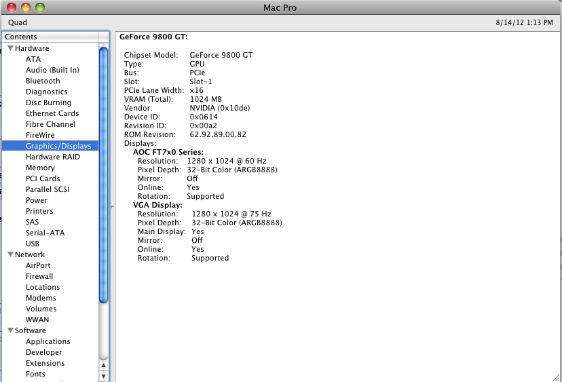562x382 pixels.
Task: Select the Printers entry
Action: tap(39, 211)
